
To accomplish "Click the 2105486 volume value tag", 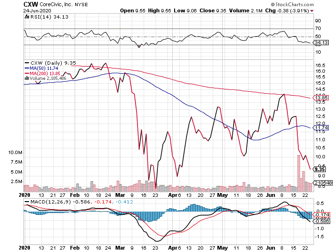I will [322, 183].
